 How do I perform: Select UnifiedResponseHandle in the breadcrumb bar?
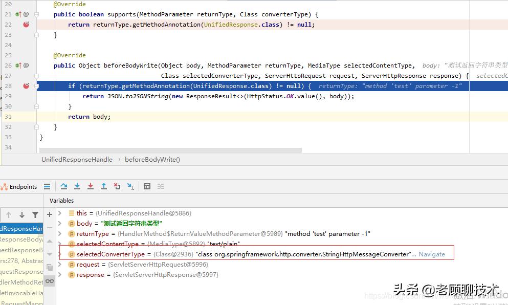coord(77,160)
